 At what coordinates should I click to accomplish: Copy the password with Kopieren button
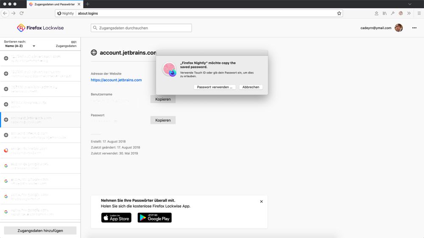pyautogui.click(x=163, y=120)
